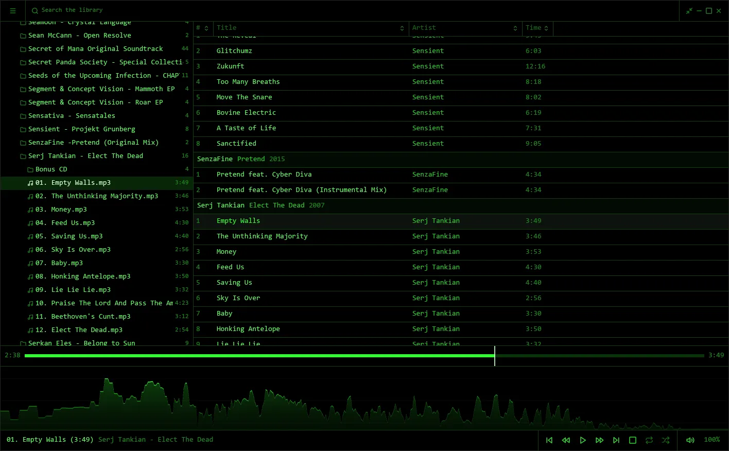The height and width of the screenshot is (451, 729).
Task: Stop playback with the stop button
Action: coord(633,440)
